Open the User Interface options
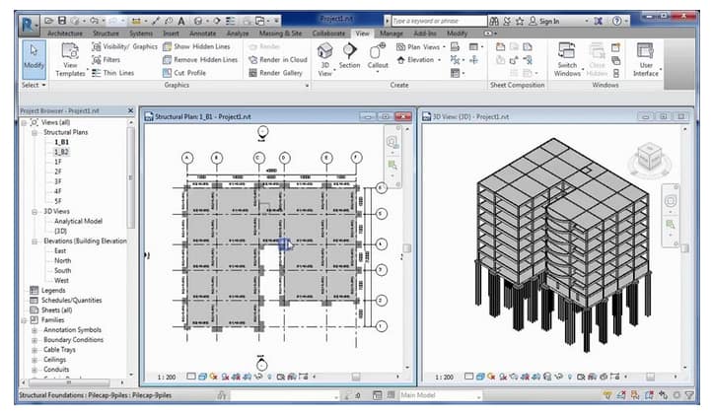This screenshot has height=415, width=712. click(646, 59)
